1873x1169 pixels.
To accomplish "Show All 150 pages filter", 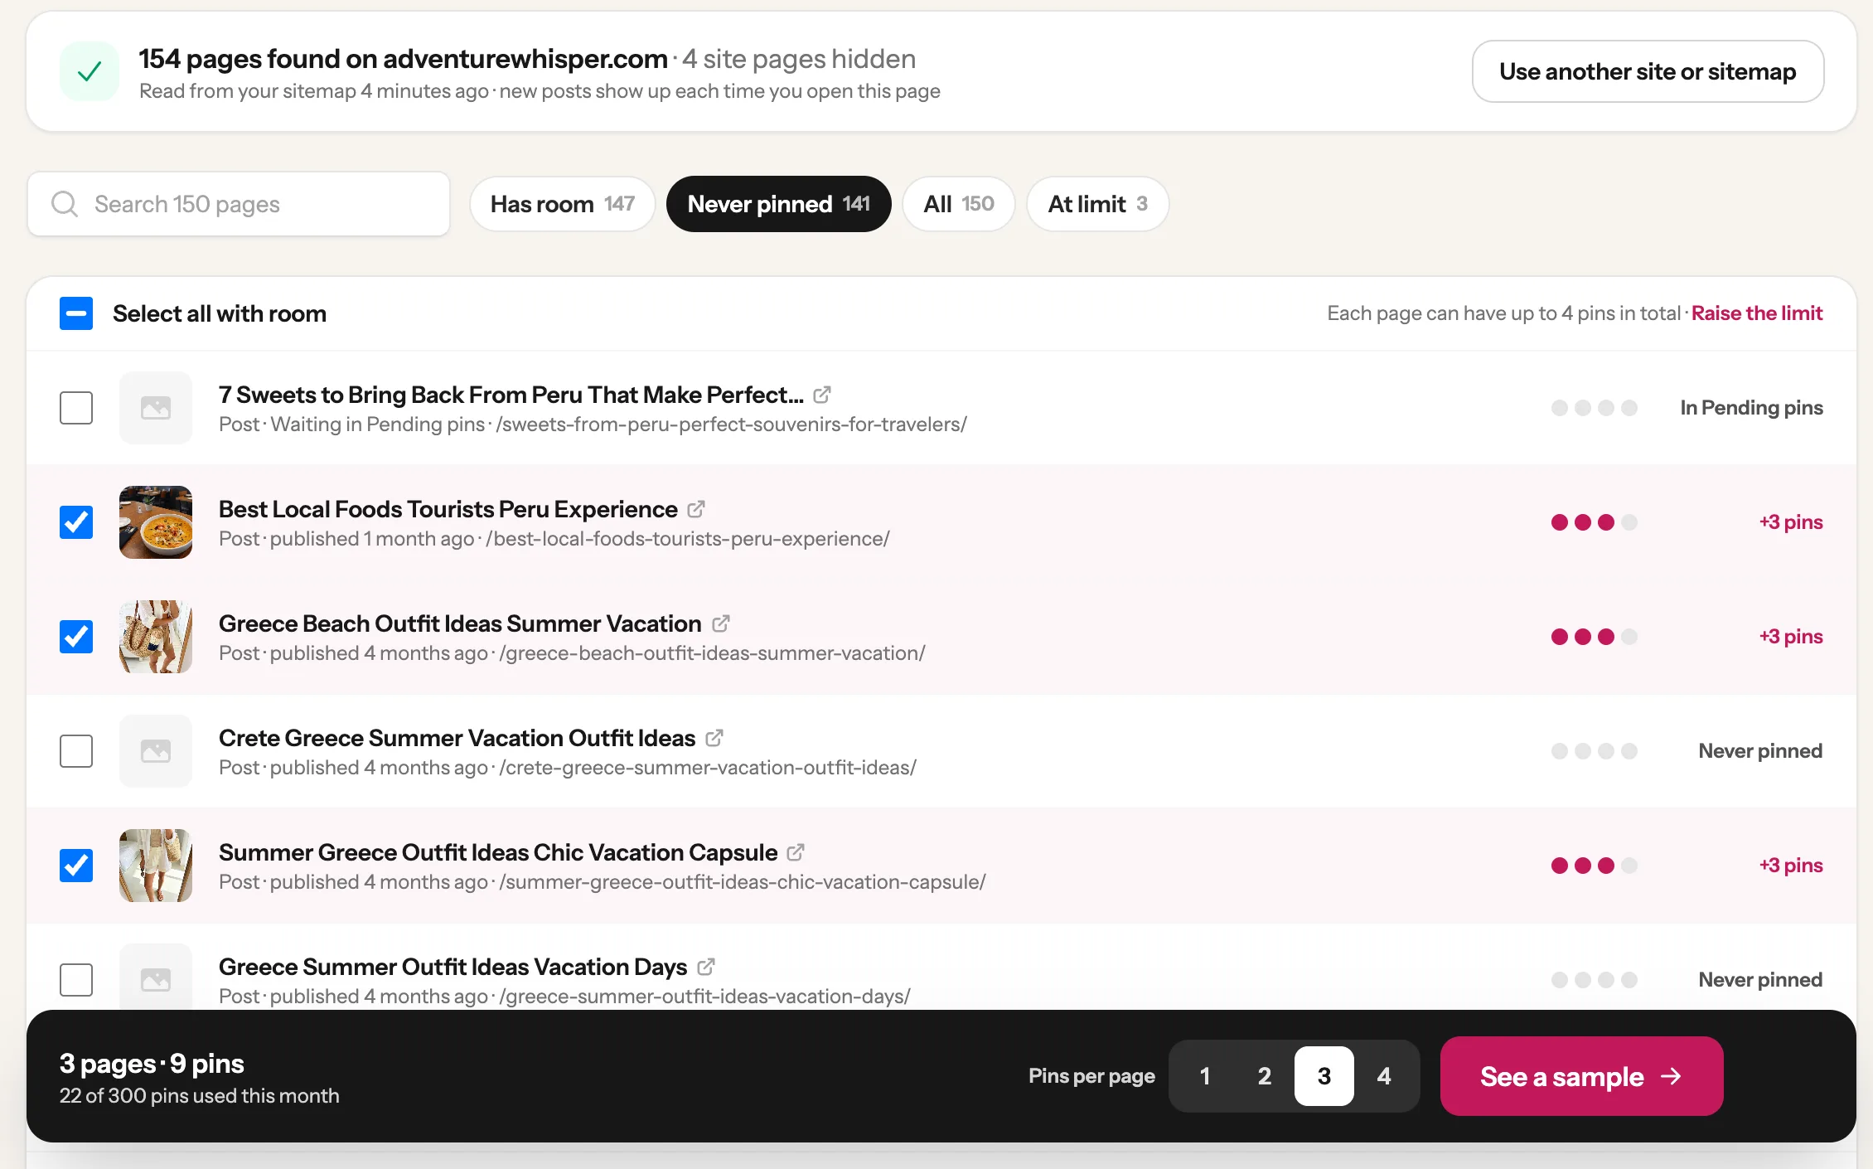I will tap(959, 204).
